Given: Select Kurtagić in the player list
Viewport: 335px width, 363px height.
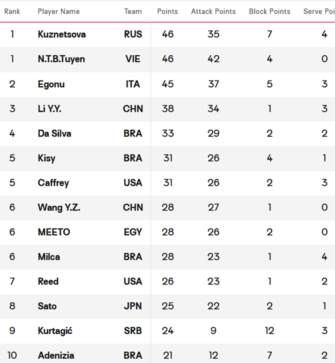Looking at the screenshot, I should click(x=55, y=331).
